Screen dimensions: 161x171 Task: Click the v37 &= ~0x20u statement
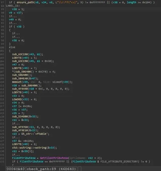(x=23, y=141)
